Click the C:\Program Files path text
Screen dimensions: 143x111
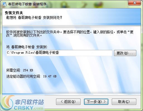[33, 52]
